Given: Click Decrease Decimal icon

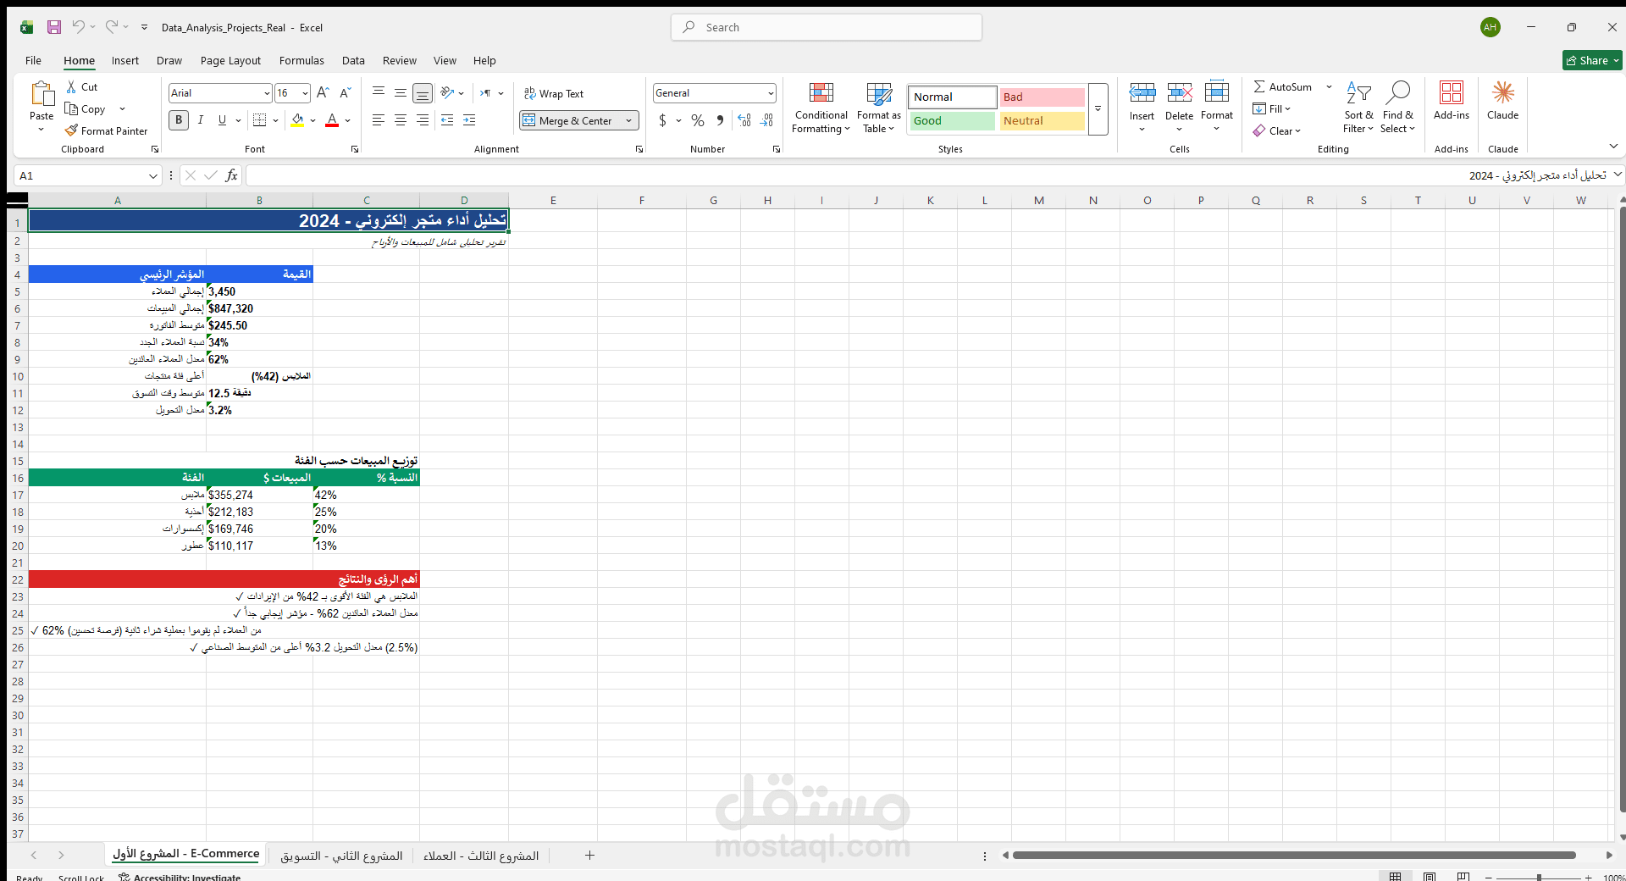Looking at the screenshot, I should [x=766, y=120].
